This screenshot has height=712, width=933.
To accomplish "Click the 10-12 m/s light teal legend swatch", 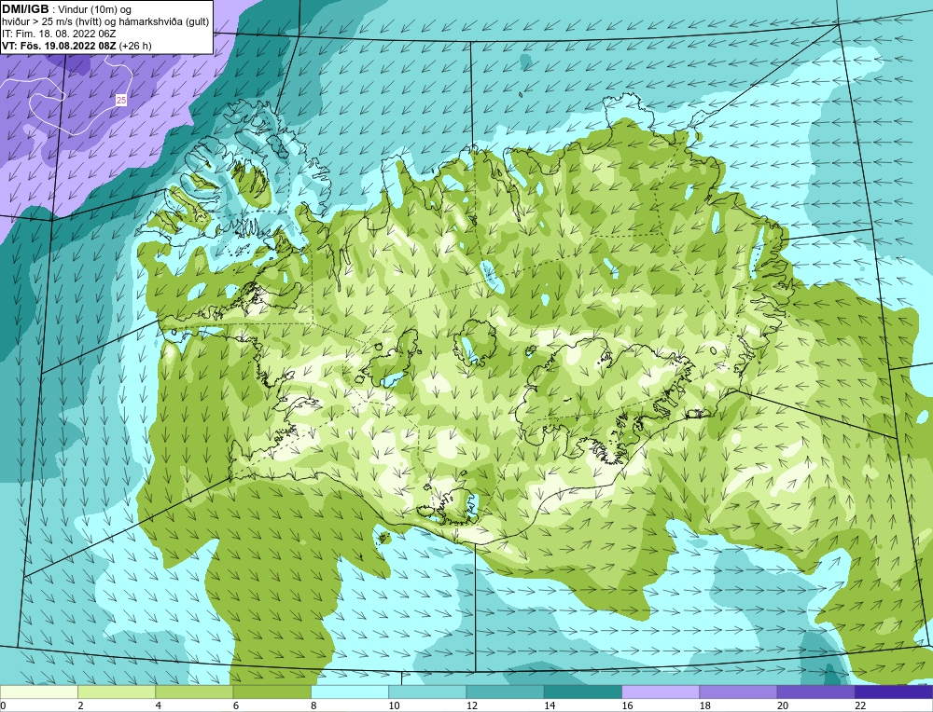I will pyautogui.click(x=427, y=692).
